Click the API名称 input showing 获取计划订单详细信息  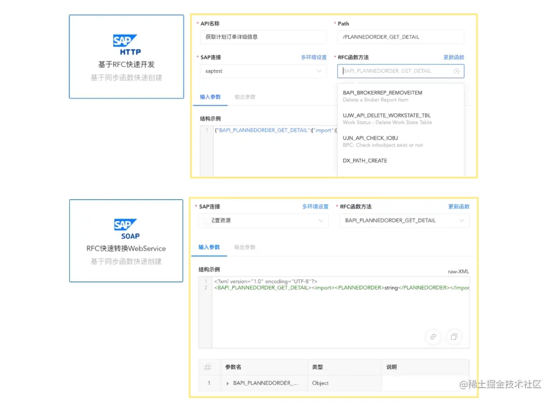pos(263,37)
